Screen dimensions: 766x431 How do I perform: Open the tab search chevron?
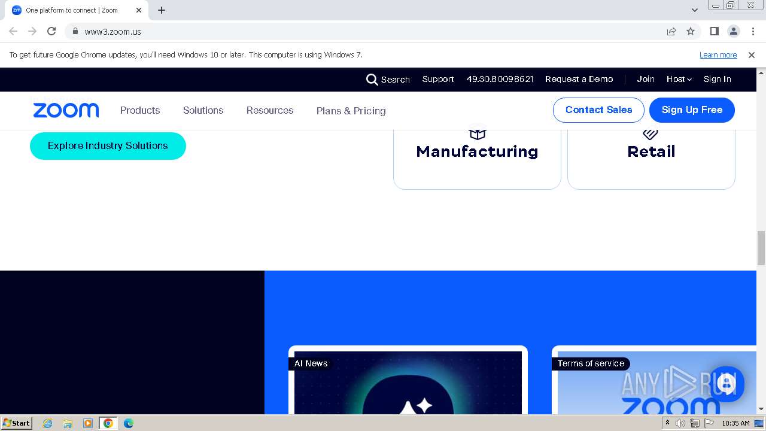click(x=695, y=10)
